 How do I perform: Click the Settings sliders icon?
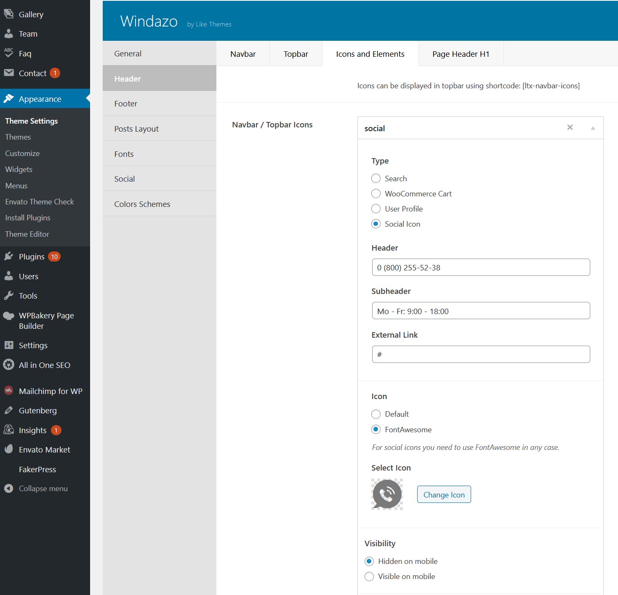[x=8, y=345]
